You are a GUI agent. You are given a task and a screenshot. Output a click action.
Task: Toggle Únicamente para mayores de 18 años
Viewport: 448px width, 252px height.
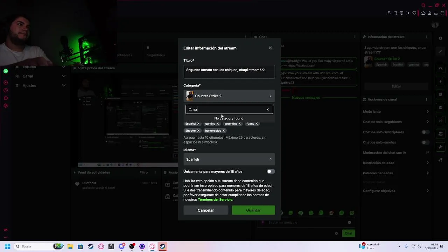tap(271, 171)
